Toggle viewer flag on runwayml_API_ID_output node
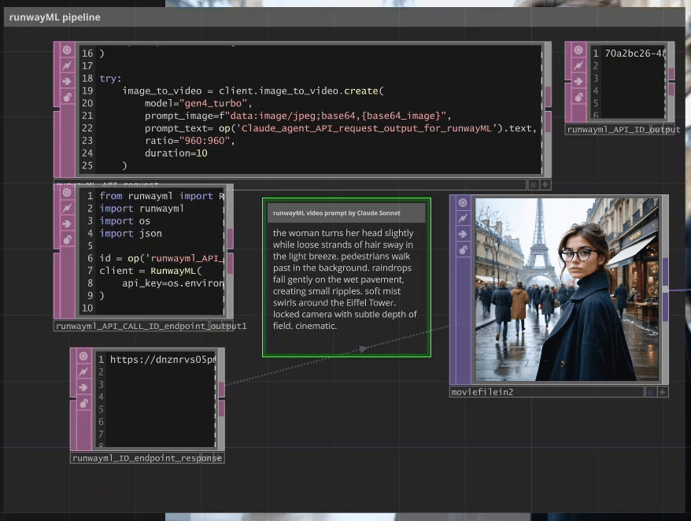This screenshot has height=521, width=691. pos(578,50)
